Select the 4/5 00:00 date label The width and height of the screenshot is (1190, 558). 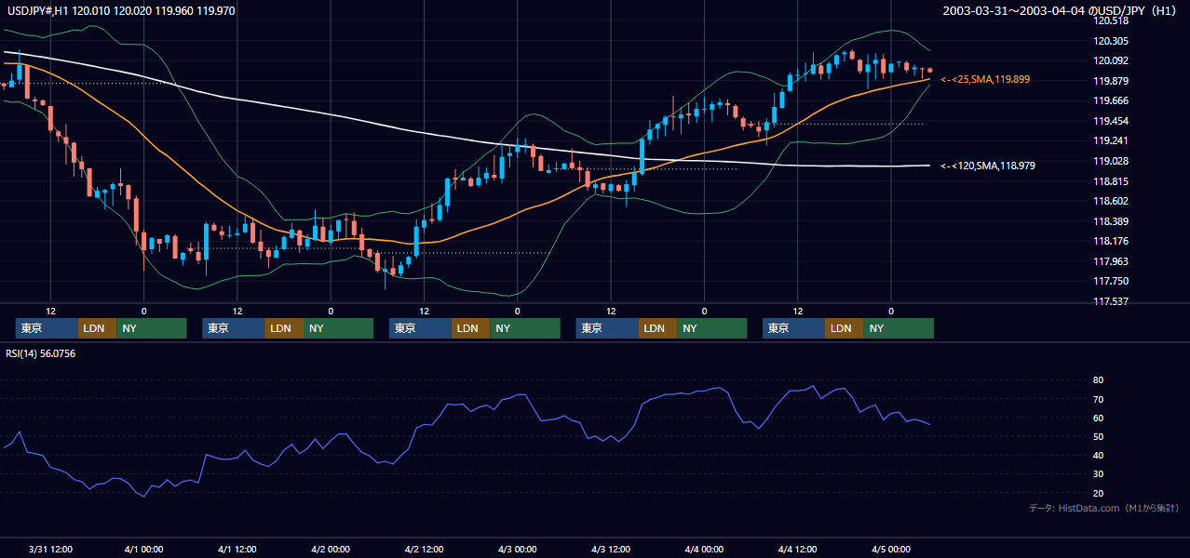pos(891,549)
